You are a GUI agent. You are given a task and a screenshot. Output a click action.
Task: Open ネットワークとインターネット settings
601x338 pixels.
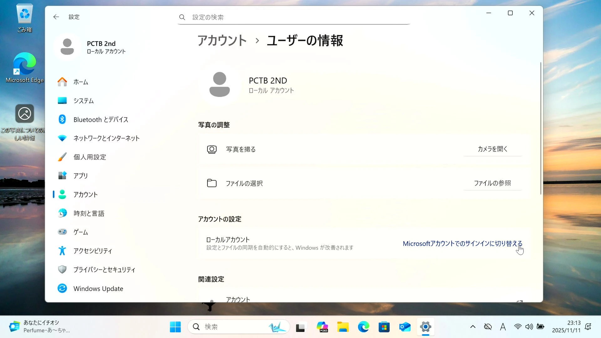(x=106, y=138)
